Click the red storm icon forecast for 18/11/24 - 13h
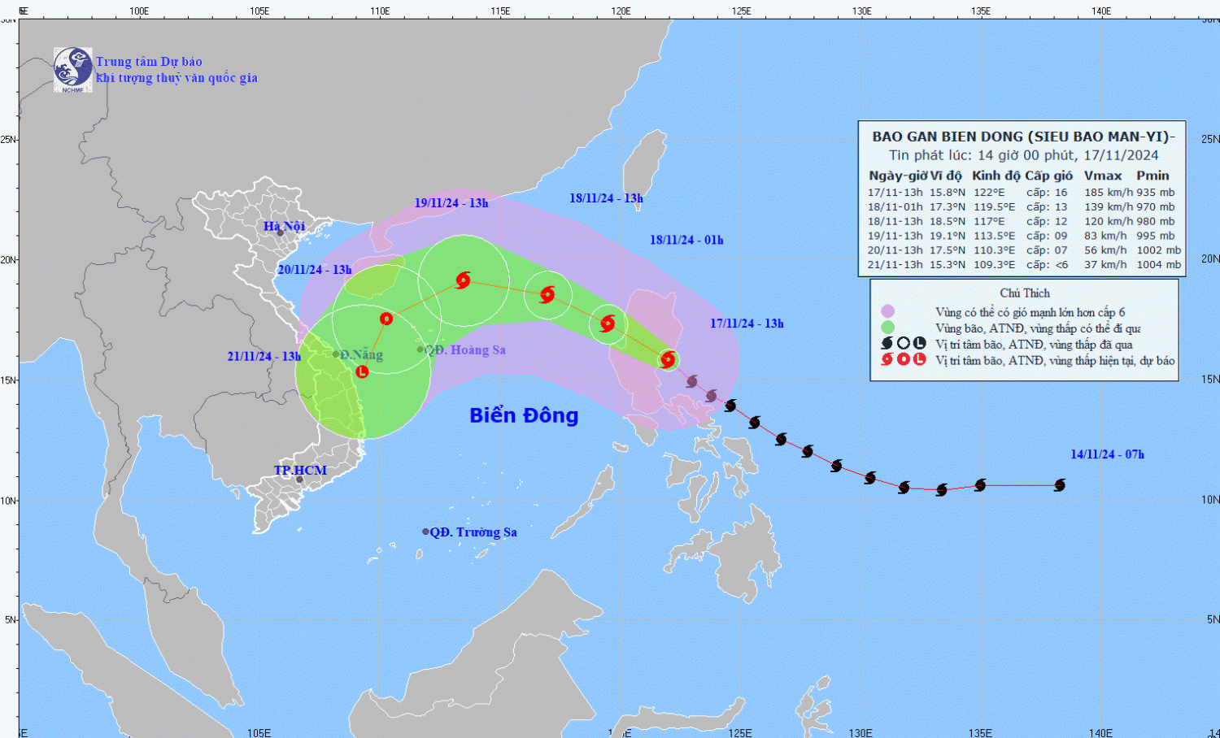This screenshot has height=738, width=1220. [x=547, y=294]
